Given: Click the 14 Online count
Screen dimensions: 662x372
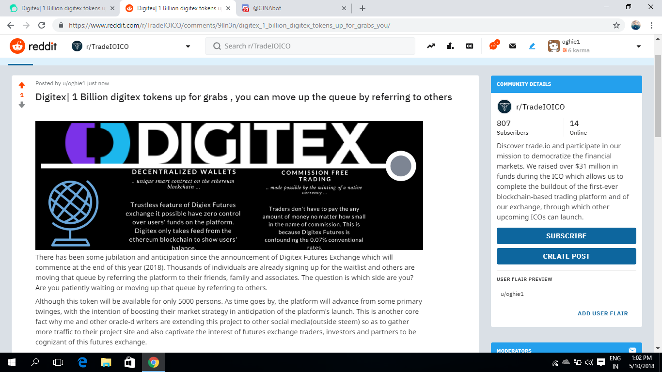Looking at the screenshot, I should tap(578, 127).
